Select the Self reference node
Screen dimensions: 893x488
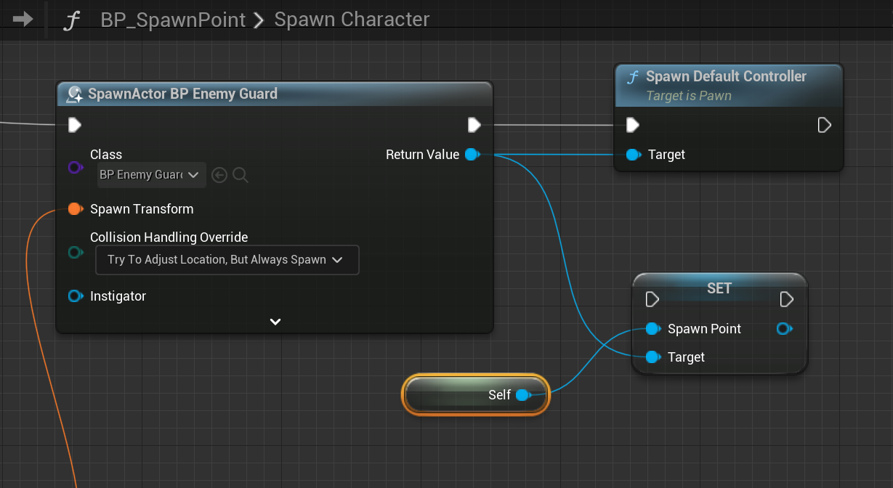[475, 395]
